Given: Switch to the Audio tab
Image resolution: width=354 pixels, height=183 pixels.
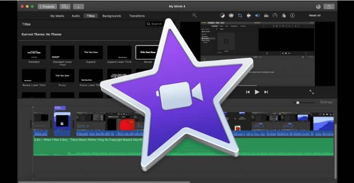Looking at the screenshot, I should (x=76, y=16).
